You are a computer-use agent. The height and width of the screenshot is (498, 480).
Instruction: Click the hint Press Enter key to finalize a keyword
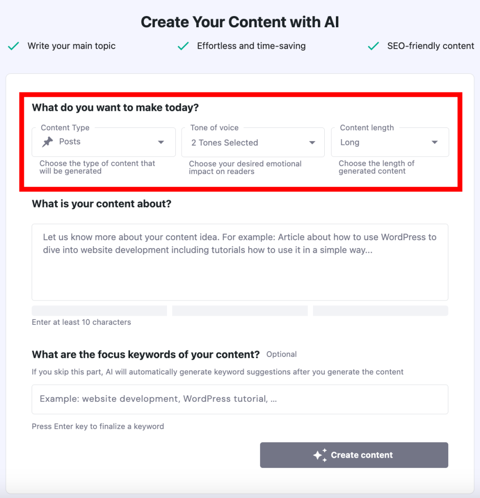point(97,427)
